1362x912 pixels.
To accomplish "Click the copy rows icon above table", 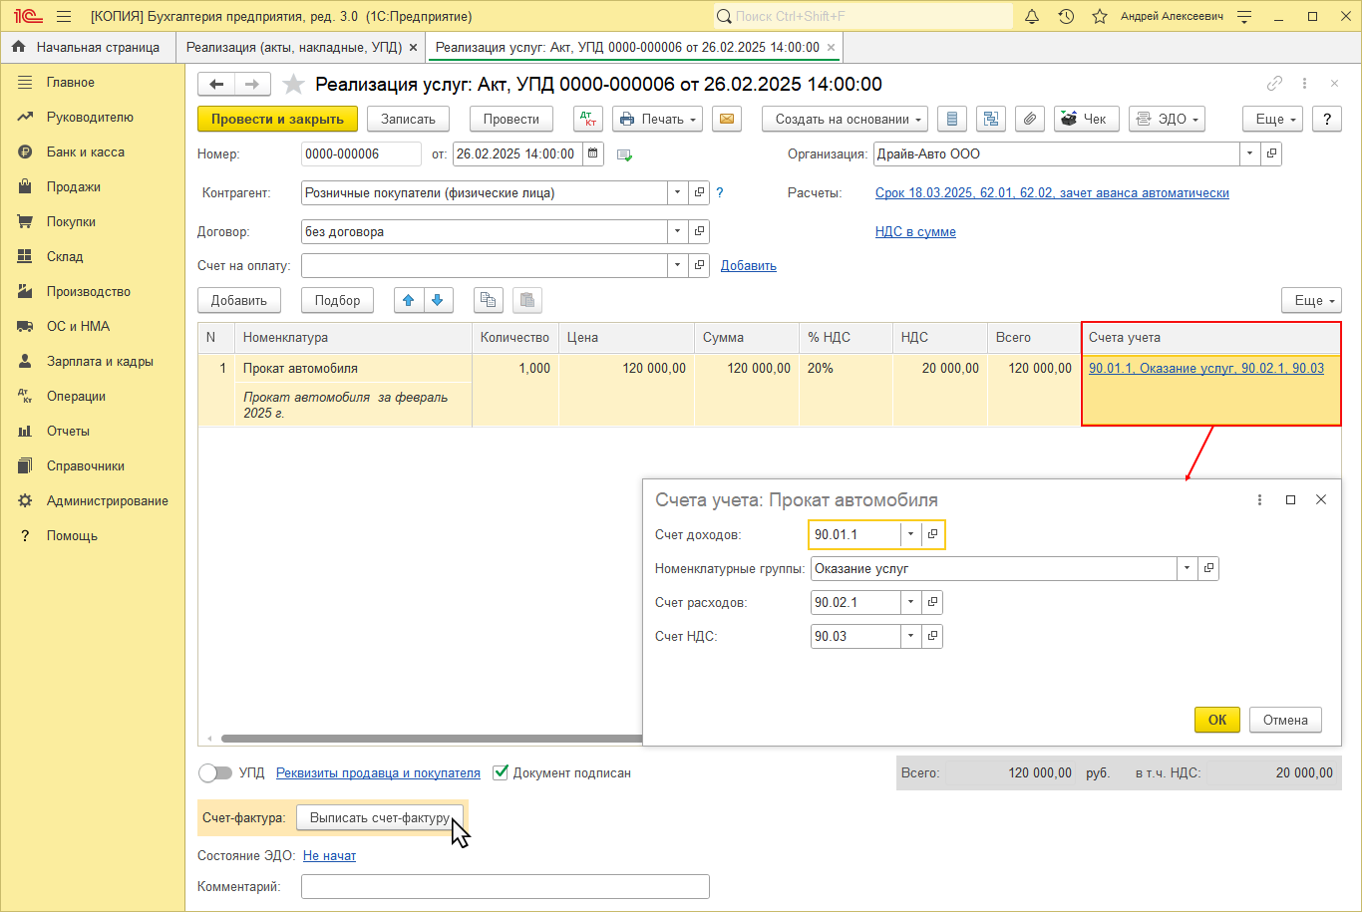I will 488,300.
